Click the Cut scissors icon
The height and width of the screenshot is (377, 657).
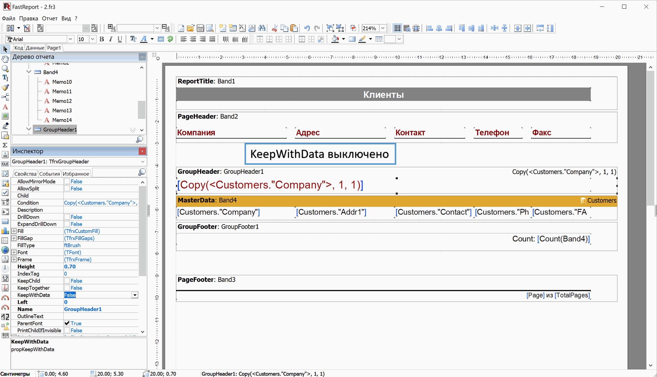(274, 28)
